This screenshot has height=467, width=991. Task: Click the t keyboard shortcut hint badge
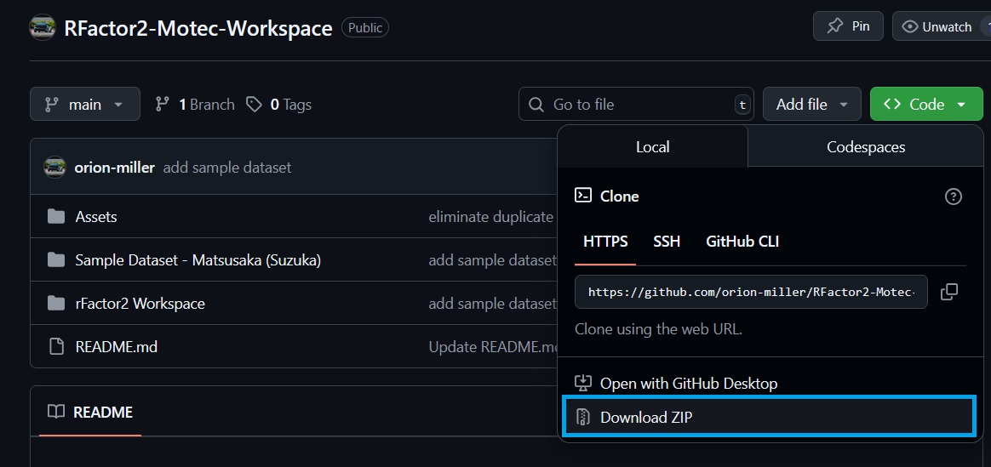tap(742, 105)
